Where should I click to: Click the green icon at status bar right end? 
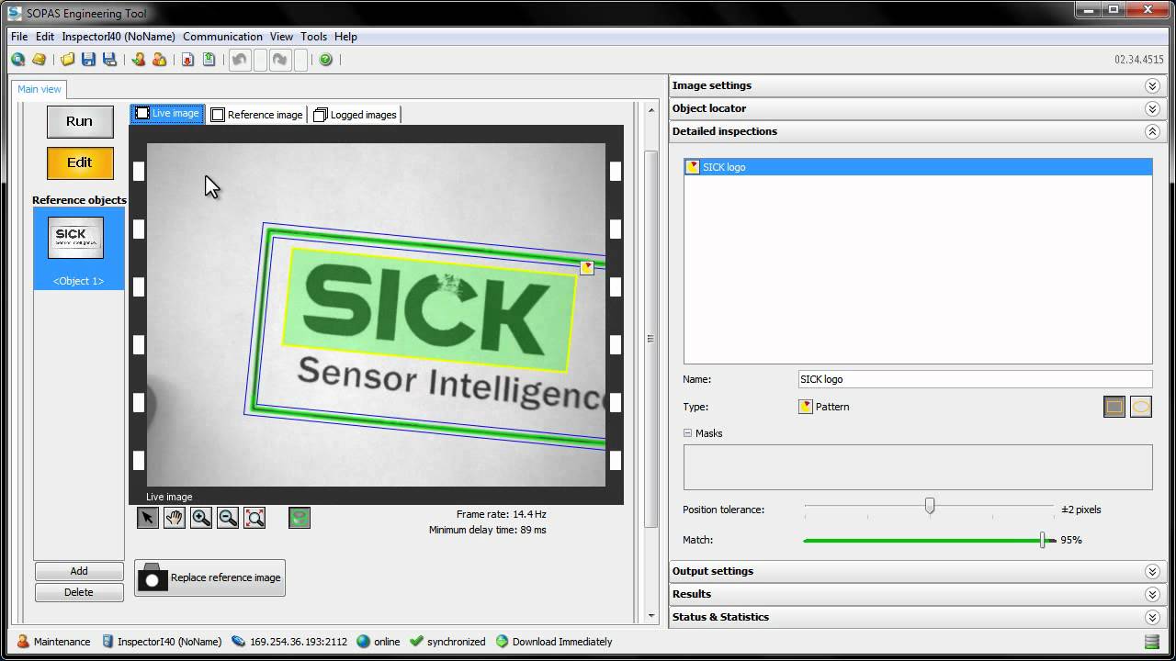point(1151,642)
